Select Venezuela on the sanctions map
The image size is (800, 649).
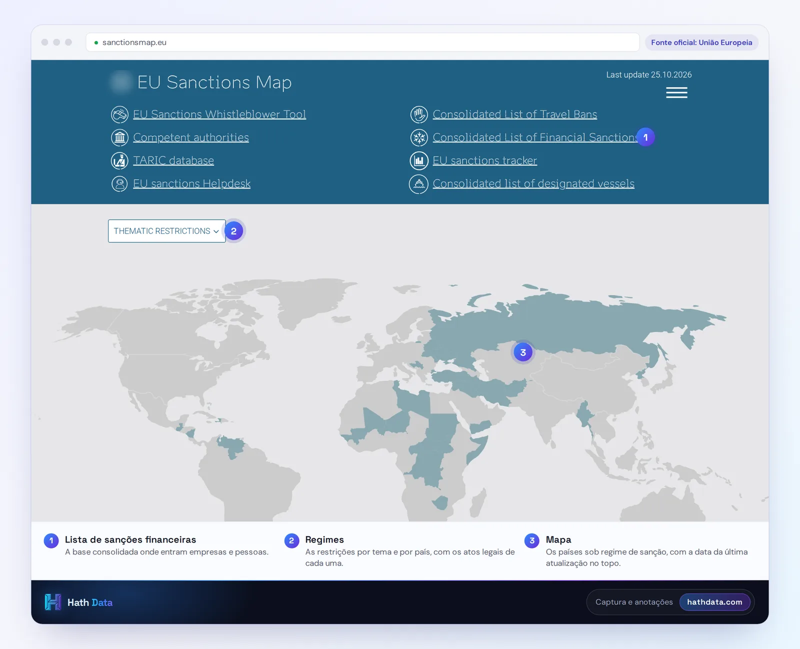point(231,445)
